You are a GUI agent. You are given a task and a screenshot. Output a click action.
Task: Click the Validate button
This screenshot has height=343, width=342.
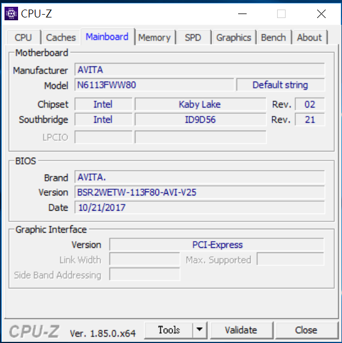point(241,330)
